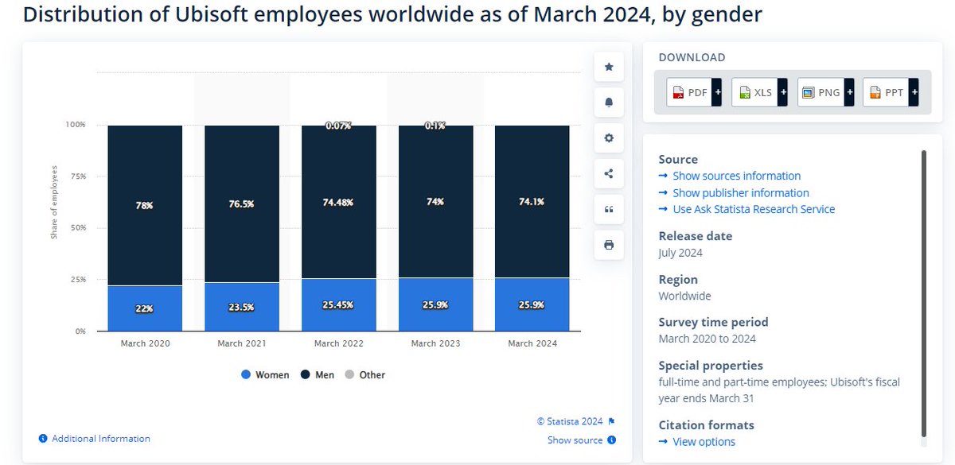Click the blue Women legend dot
The width and height of the screenshot is (955, 465).
point(245,374)
